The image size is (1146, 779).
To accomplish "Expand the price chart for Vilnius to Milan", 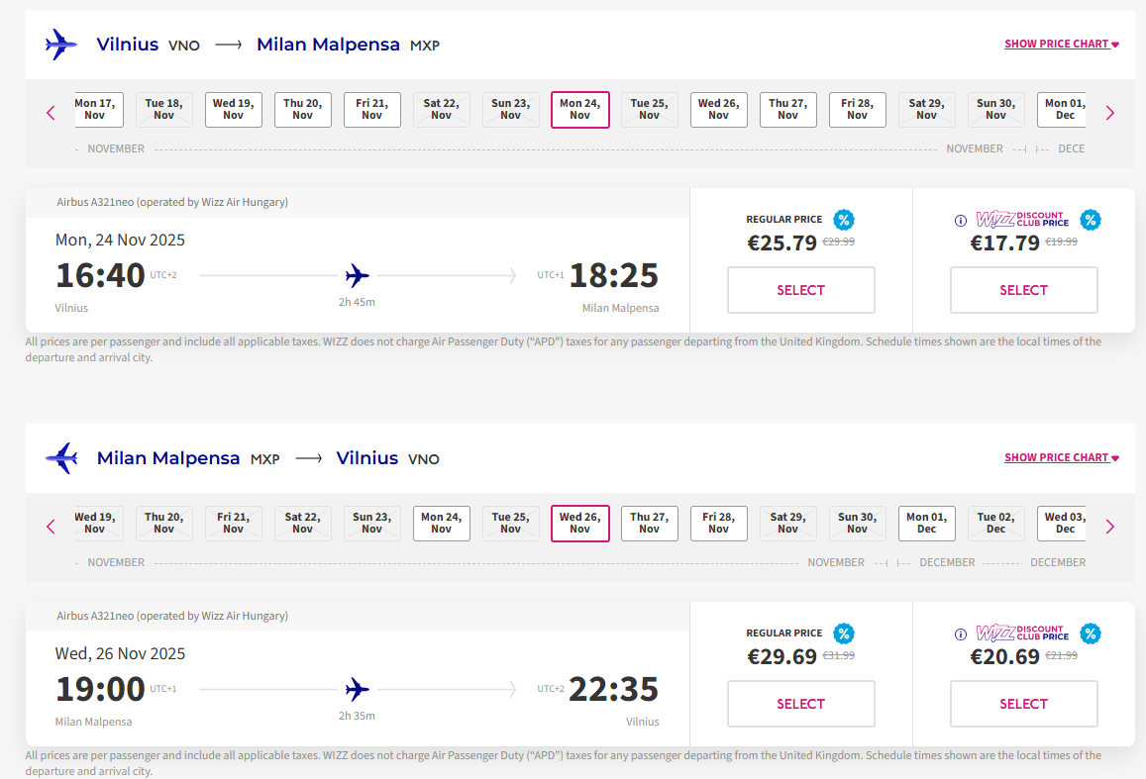I will [1061, 44].
